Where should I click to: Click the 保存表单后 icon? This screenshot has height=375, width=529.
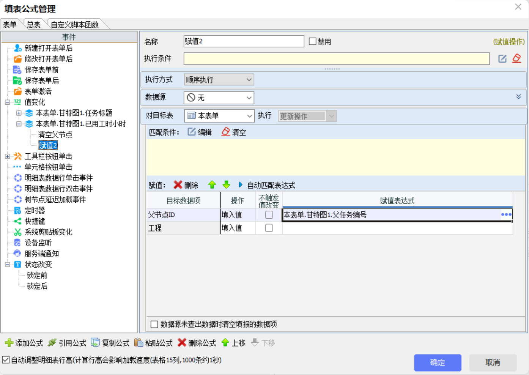17,80
